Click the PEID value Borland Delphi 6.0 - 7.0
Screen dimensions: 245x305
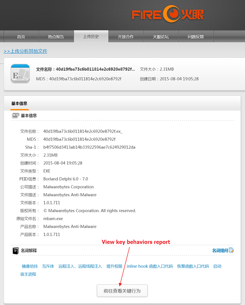66,179
